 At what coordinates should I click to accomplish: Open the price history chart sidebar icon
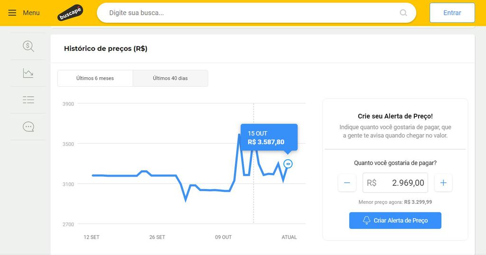(x=28, y=73)
